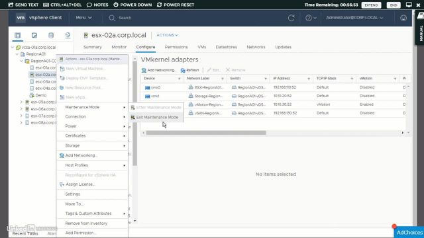This screenshot has height=238, width=424.
Task: Switch to the Monitor tab
Action: 119,47
